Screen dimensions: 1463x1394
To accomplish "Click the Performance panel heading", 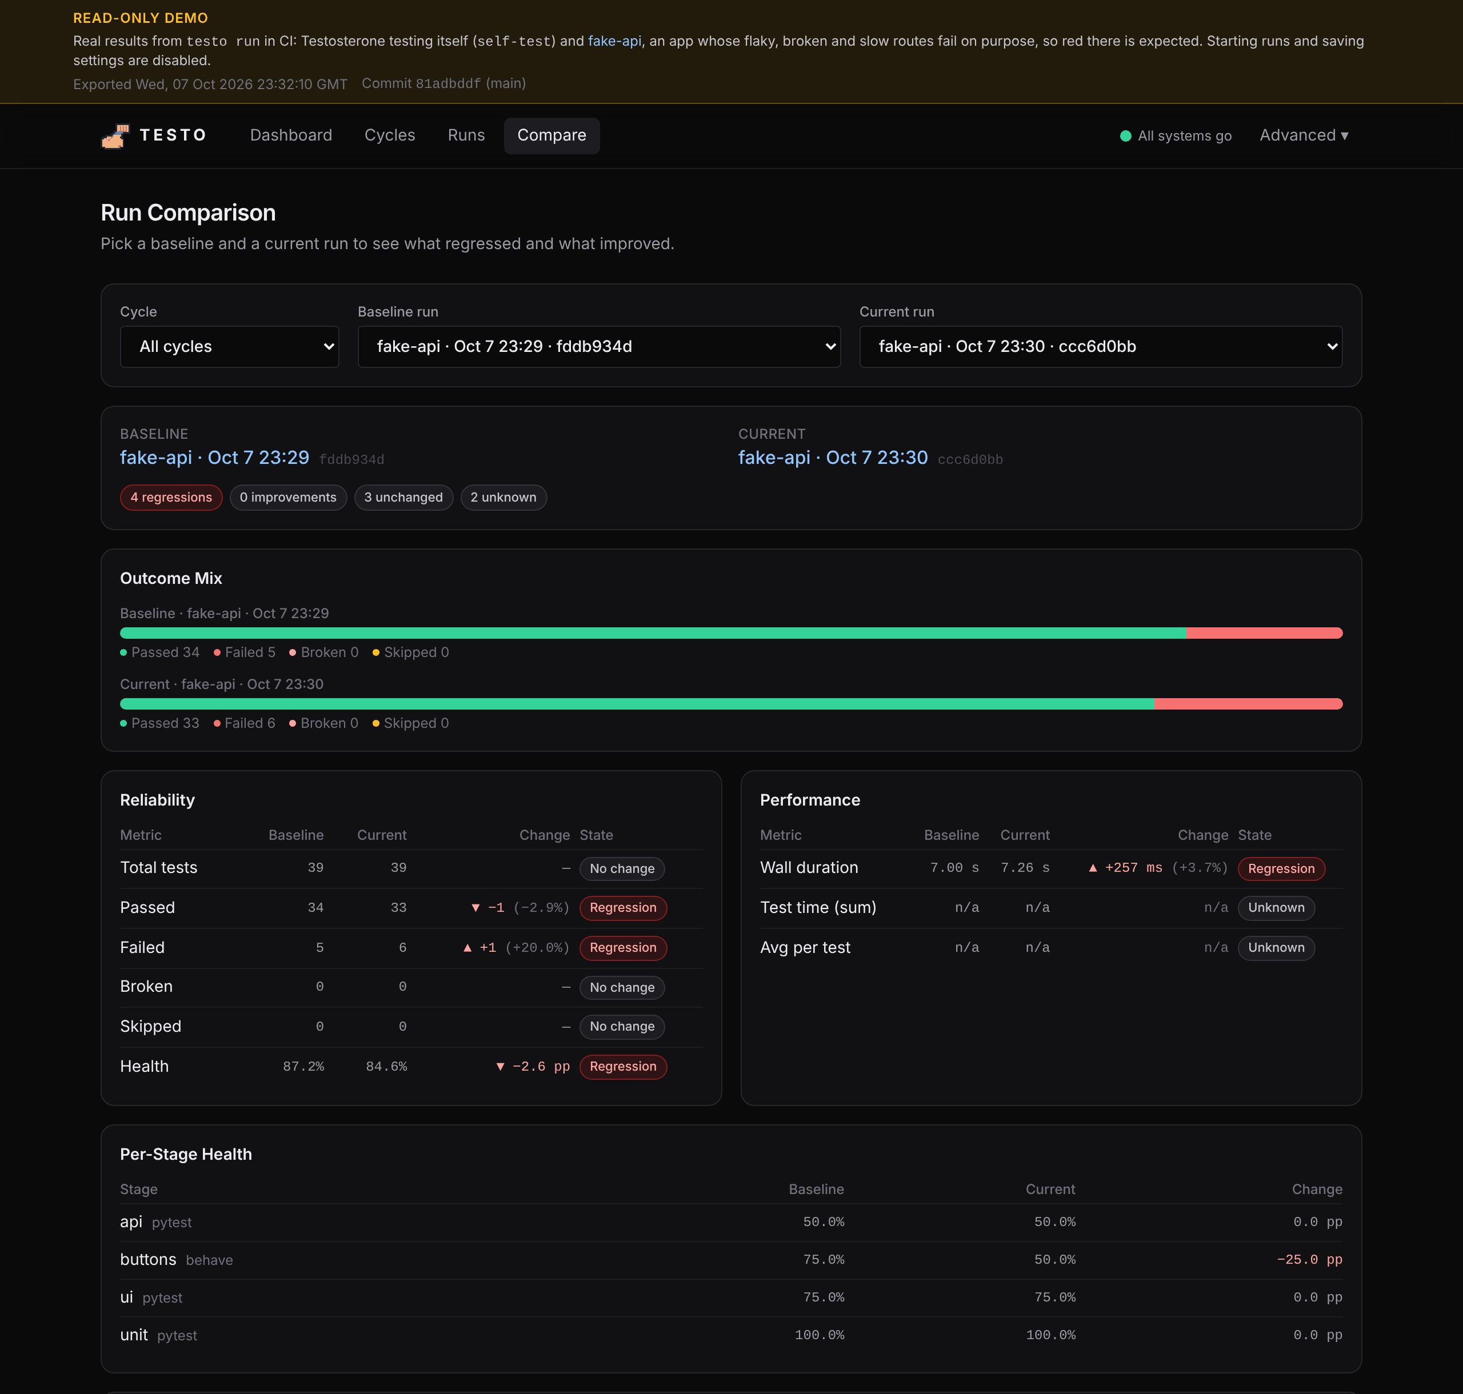I will coord(810,800).
